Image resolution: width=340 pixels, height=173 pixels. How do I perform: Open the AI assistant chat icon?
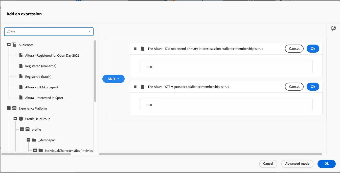[x=333, y=28]
